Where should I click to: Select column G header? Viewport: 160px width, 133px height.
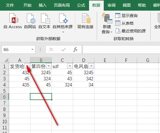[x=148, y=60]
